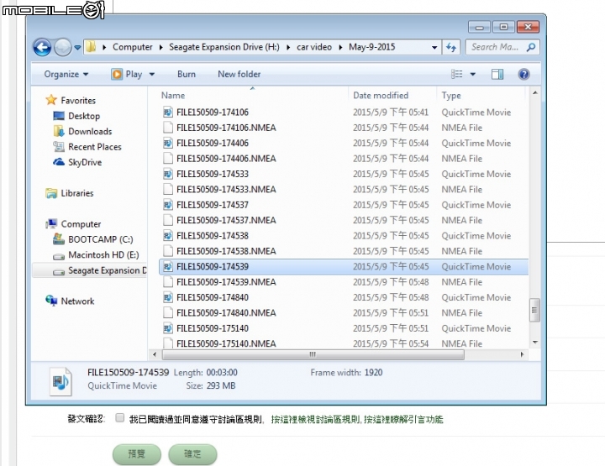Viewport: 605px width, 466px height.
Task: Select Seagate Expansion Drive in the sidebar
Action: coord(90,270)
